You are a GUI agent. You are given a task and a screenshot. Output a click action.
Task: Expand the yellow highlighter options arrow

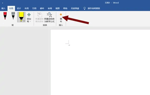(x=24, y=21)
